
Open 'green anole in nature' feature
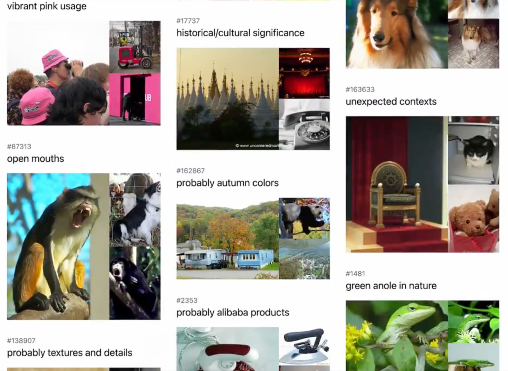pos(391,286)
